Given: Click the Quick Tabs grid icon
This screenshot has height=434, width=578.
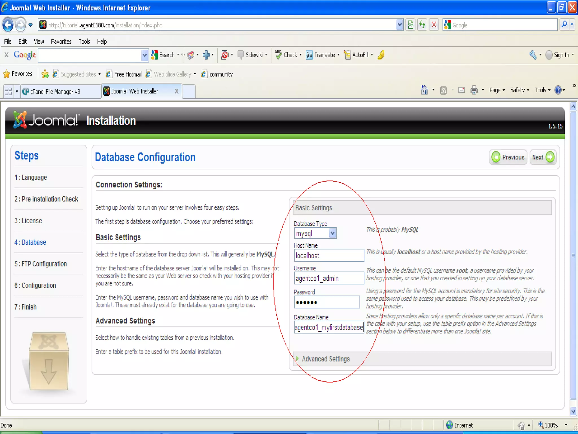Looking at the screenshot, I should click(8, 91).
